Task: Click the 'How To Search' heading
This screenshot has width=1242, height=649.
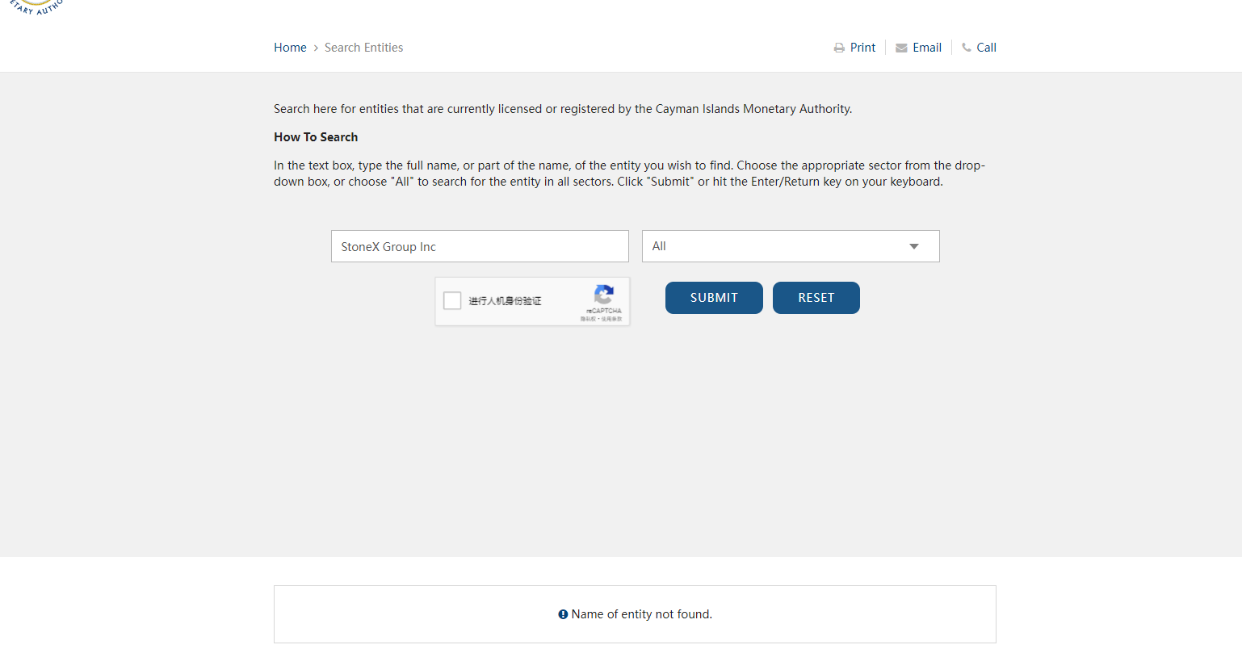Action: click(x=316, y=137)
